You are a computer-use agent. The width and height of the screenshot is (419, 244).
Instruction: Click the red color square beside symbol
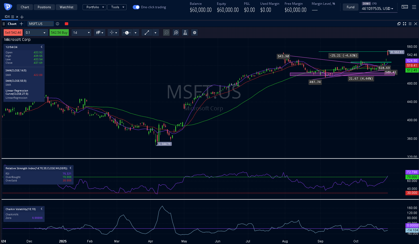pyautogui.click(x=66, y=24)
